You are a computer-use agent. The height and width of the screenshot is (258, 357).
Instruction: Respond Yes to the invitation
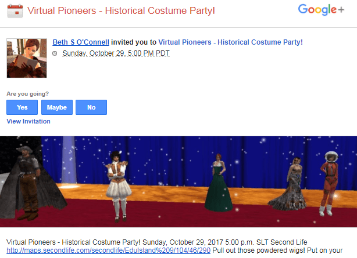[22, 107]
